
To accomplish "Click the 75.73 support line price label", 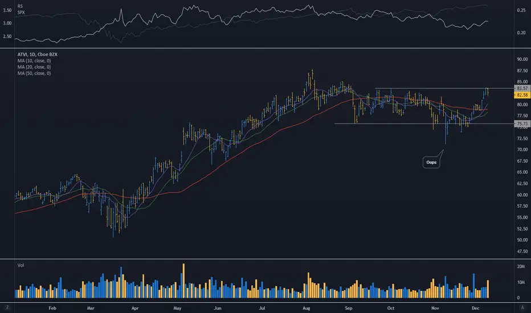I will [x=522, y=124].
